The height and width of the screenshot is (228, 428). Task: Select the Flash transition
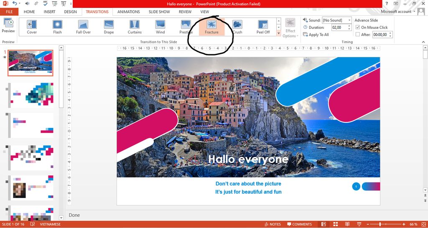pos(57,27)
